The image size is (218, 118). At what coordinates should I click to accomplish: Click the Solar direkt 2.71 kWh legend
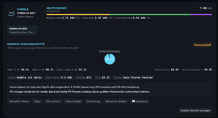[63, 18]
